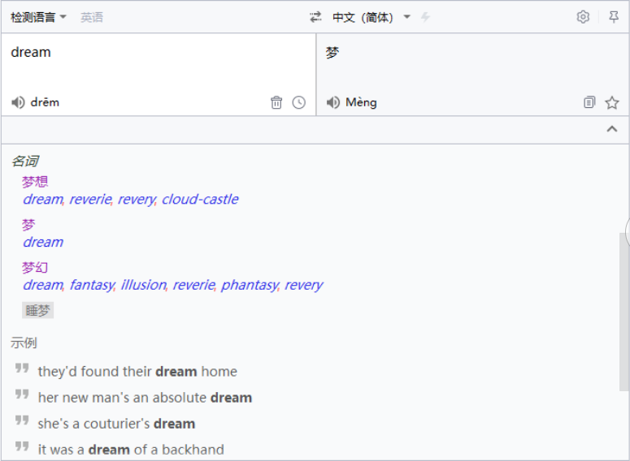630x461 pixels.
Task: Open the settings gear
Action: pyautogui.click(x=583, y=17)
